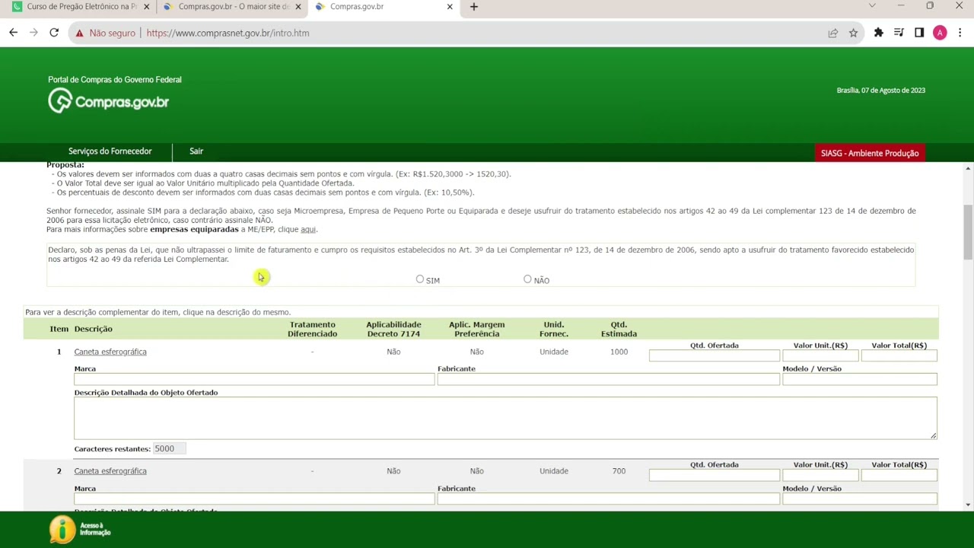The width and height of the screenshot is (974, 548).
Task: Click the Sair menu item
Action: click(196, 151)
